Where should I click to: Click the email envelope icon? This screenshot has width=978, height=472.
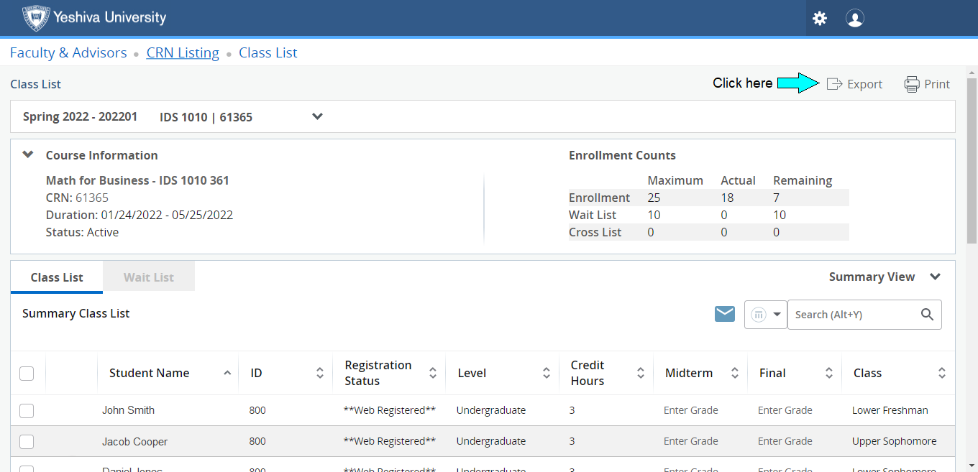[725, 314]
